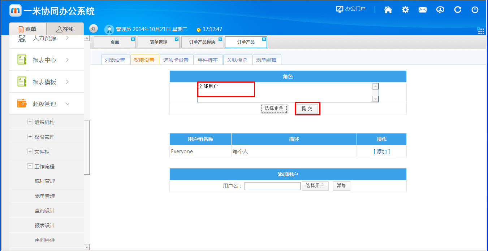Viewport: 488px width, 251px height.
Task: Click the role textarea scroll down arrow
Action: [375, 99]
